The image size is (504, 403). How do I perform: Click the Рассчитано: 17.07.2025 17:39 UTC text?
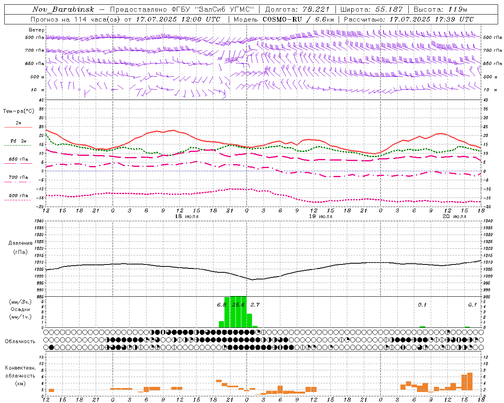409,19
